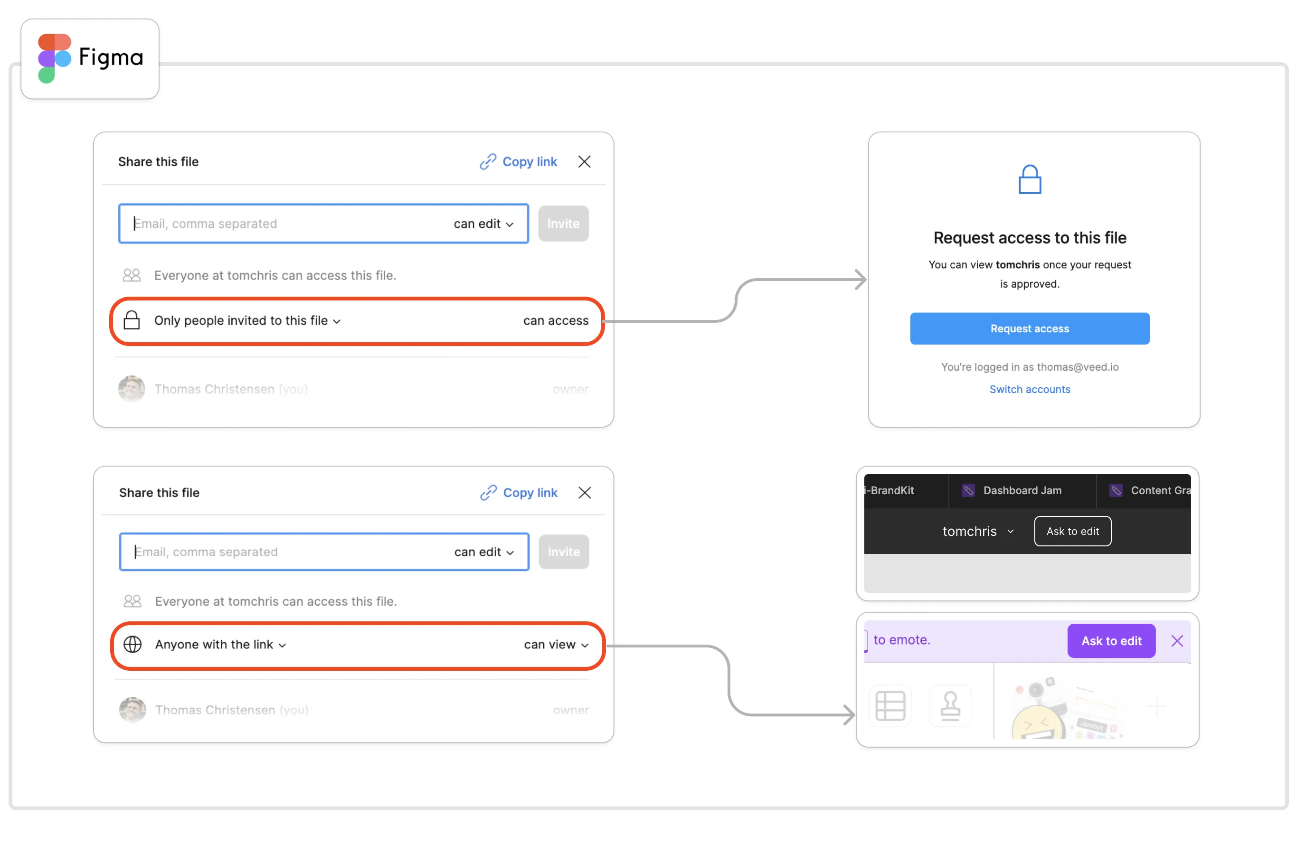Close the upper Share this file dialog
Screen dimensions: 1296x853
pyautogui.click(x=584, y=162)
